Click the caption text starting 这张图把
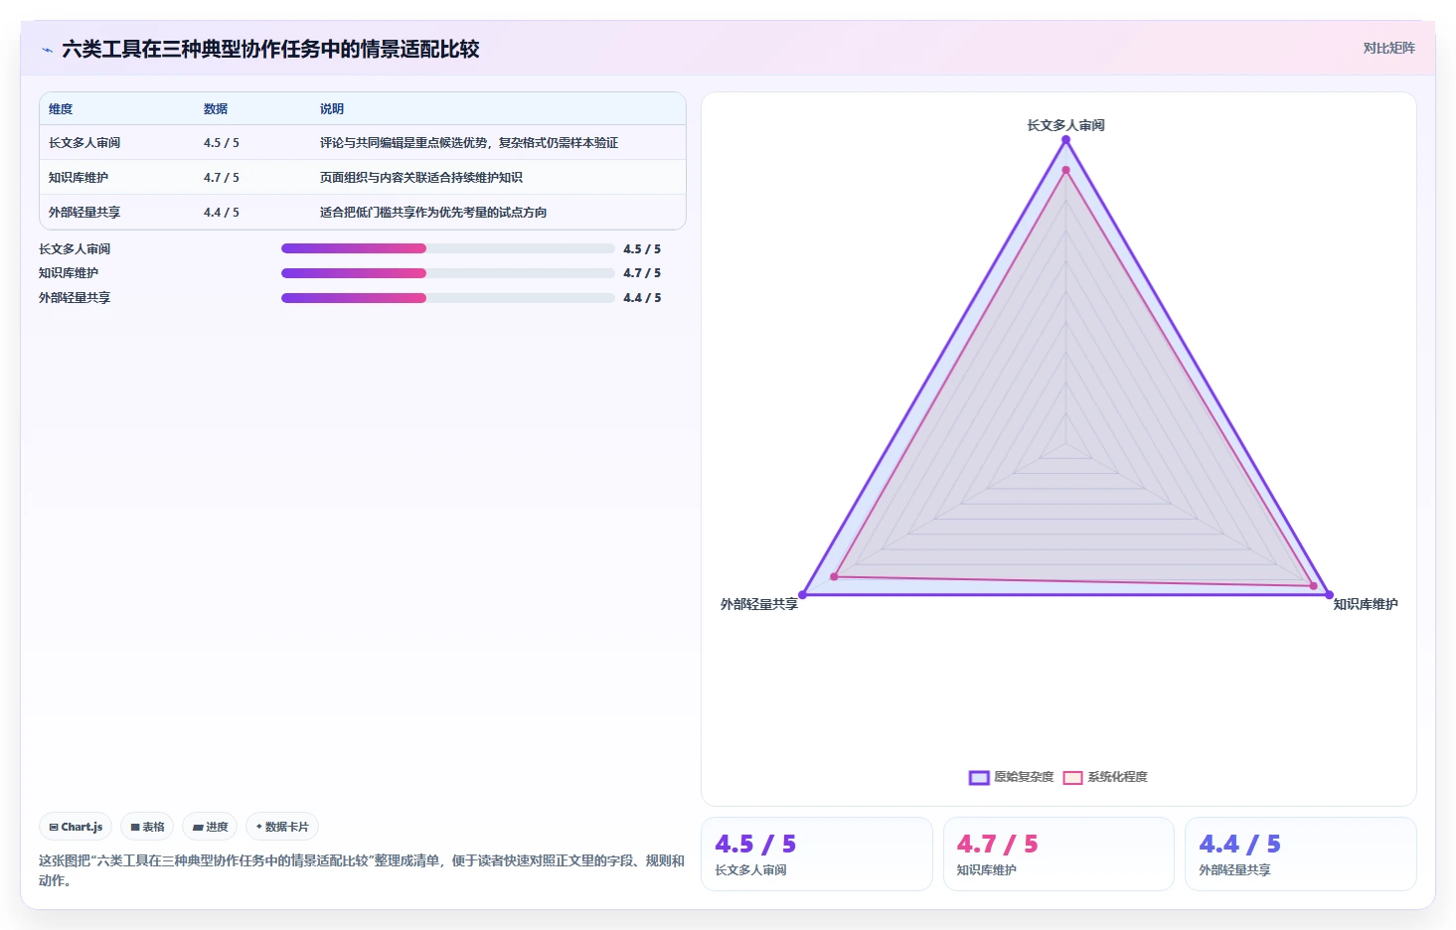Image resolution: width=1456 pixels, height=930 pixels. [362, 870]
